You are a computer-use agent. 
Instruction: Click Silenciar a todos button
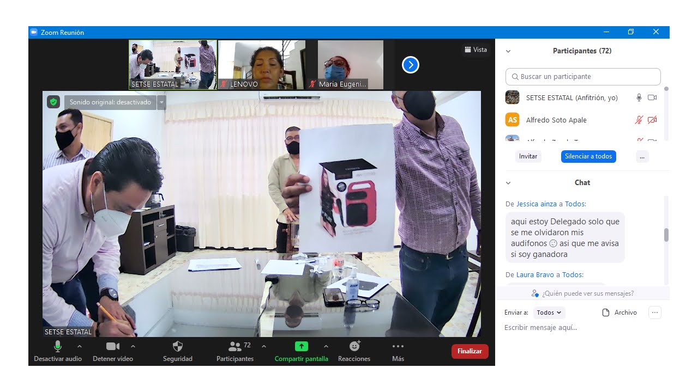(588, 156)
